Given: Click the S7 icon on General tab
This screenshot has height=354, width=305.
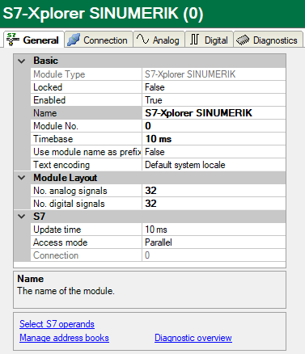Looking at the screenshot, I should pos(13,40).
